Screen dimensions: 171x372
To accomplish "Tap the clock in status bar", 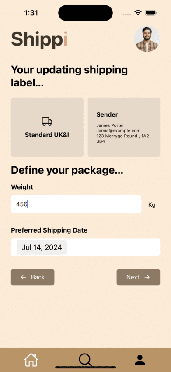I will 31,13.
